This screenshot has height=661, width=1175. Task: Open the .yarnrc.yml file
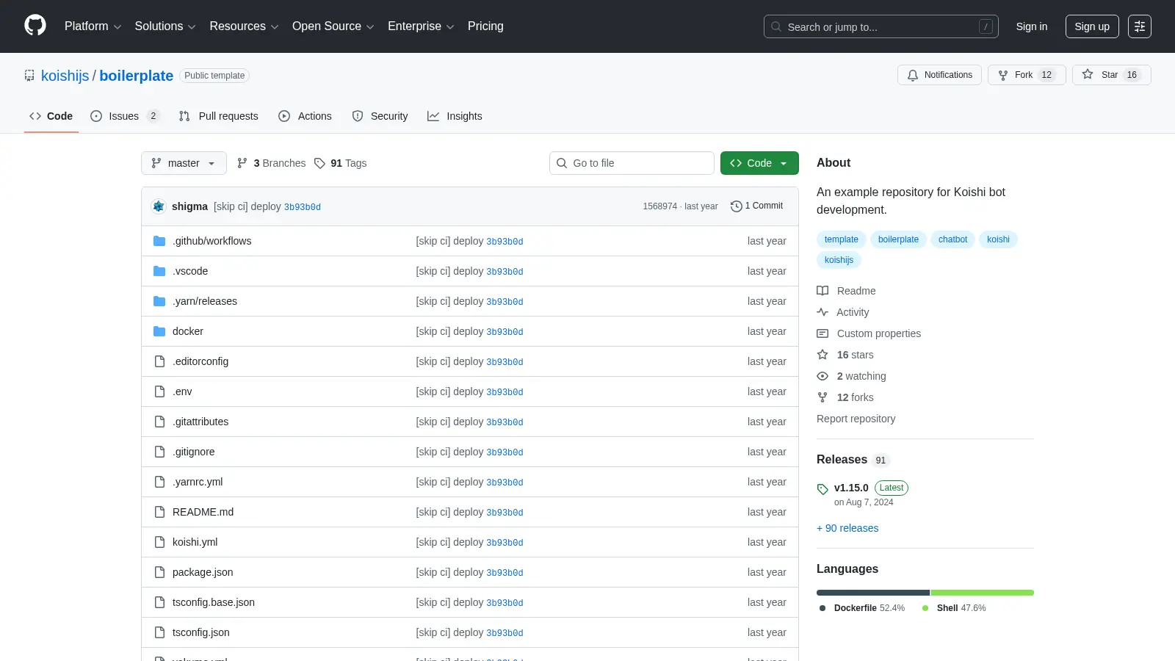click(198, 482)
